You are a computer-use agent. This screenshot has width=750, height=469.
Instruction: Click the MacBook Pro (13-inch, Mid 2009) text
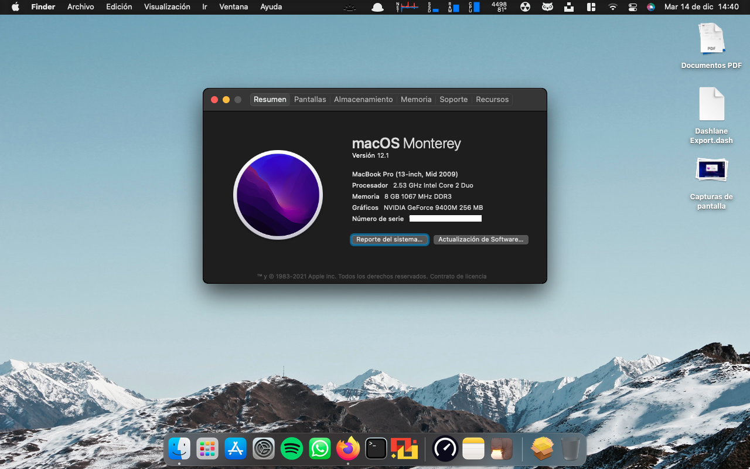[x=405, y=174]
